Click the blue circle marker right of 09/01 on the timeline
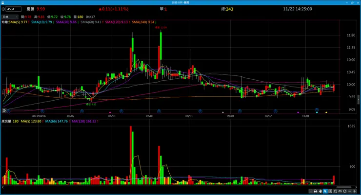This screenshot has width=361, height=195. pyautogui.click(x=240, y=111)
